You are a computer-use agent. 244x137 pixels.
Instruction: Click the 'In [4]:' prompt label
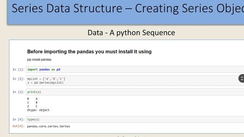click(x=19, y=119)
